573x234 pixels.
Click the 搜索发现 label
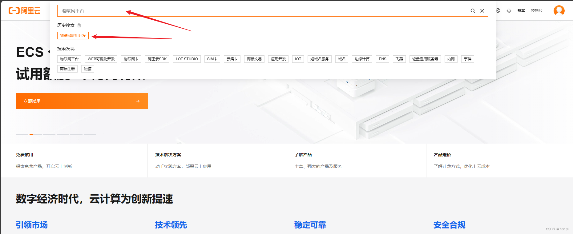coord(66,49)
